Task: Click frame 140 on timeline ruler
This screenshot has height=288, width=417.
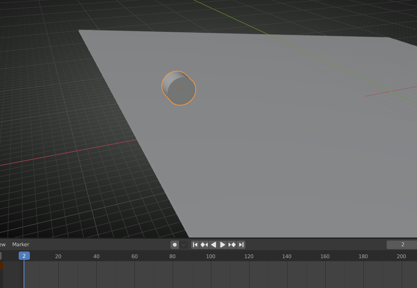Action: pos(287,256)
